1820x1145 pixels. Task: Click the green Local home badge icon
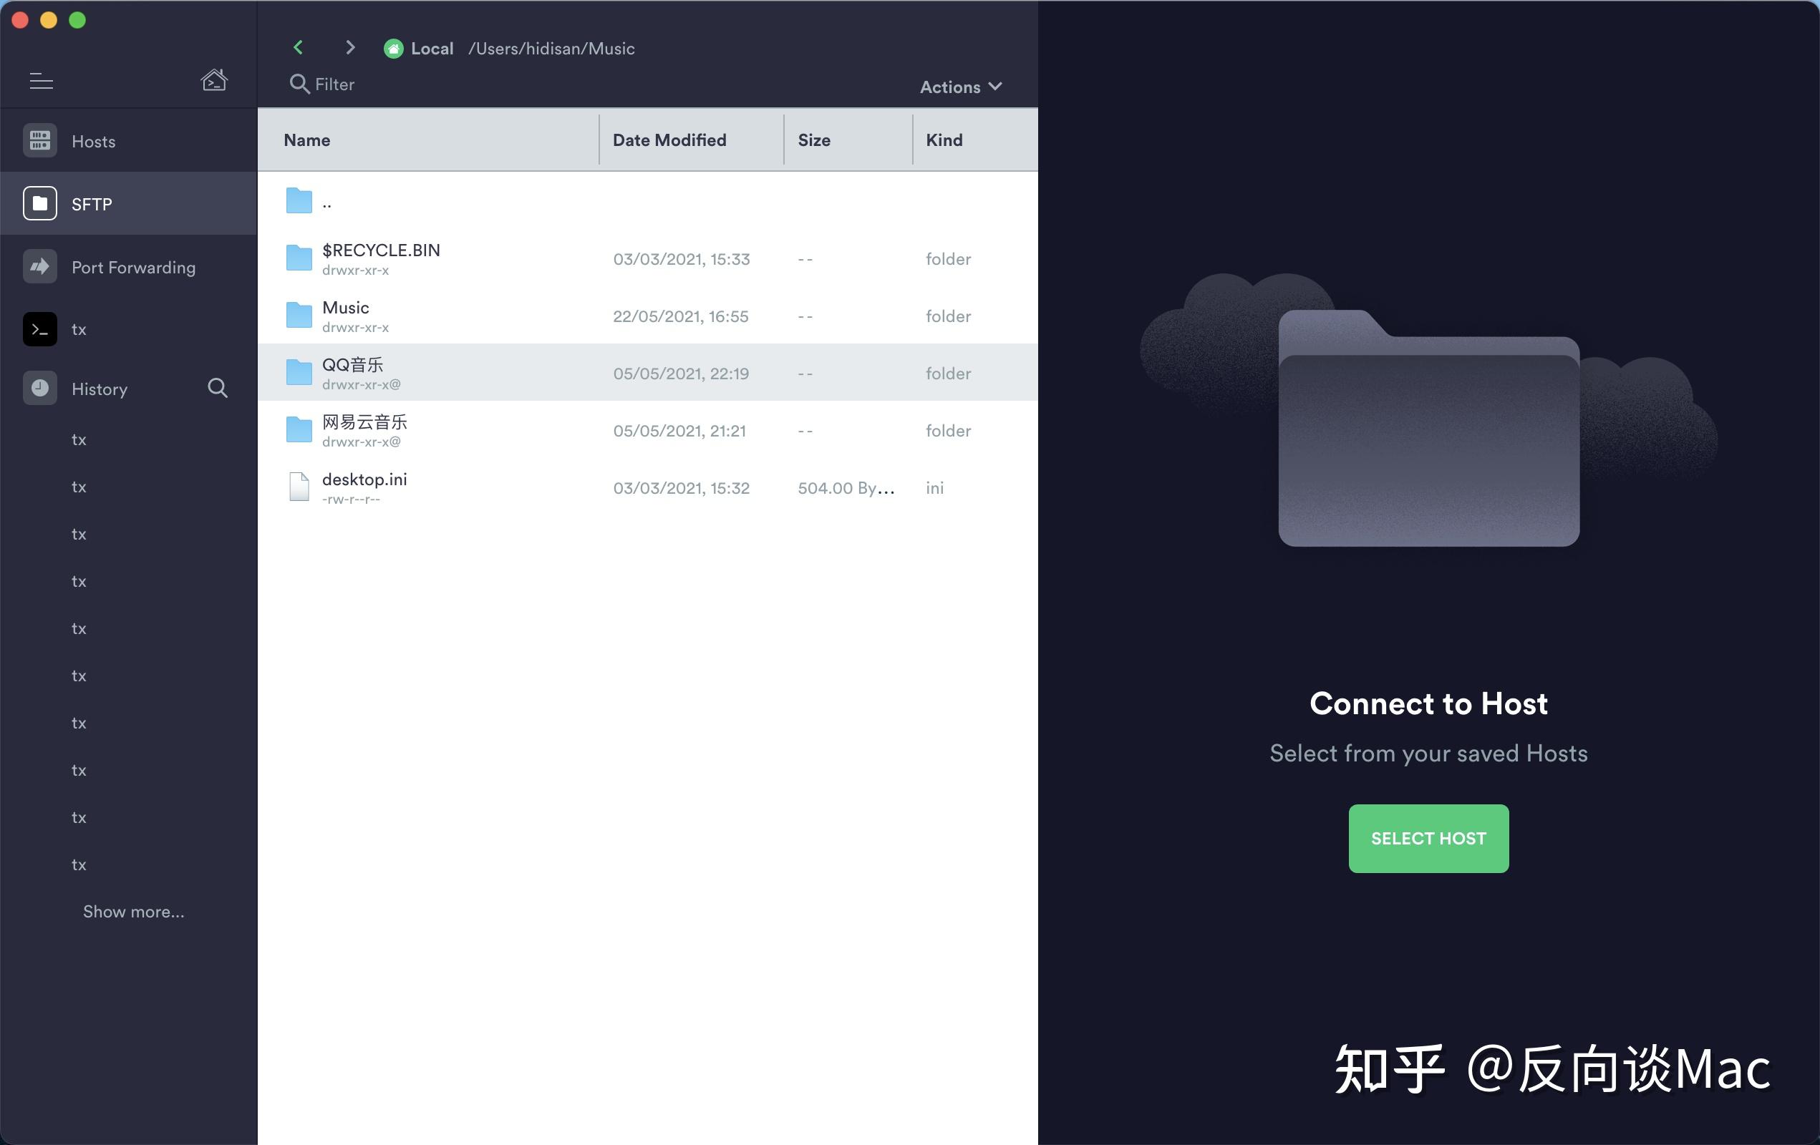click(x=393, y=49)
